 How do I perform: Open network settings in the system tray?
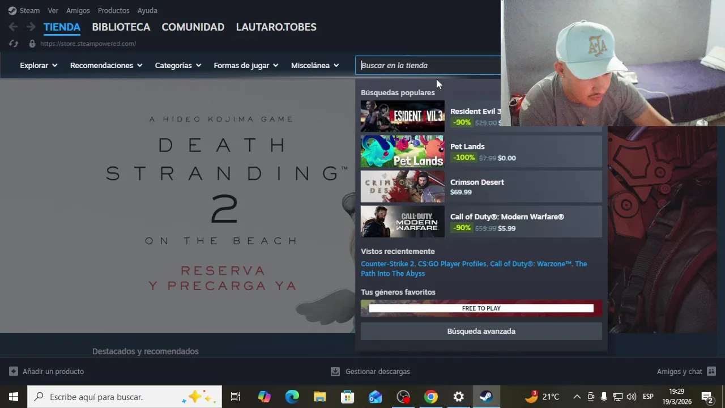(x=618, y=397)
